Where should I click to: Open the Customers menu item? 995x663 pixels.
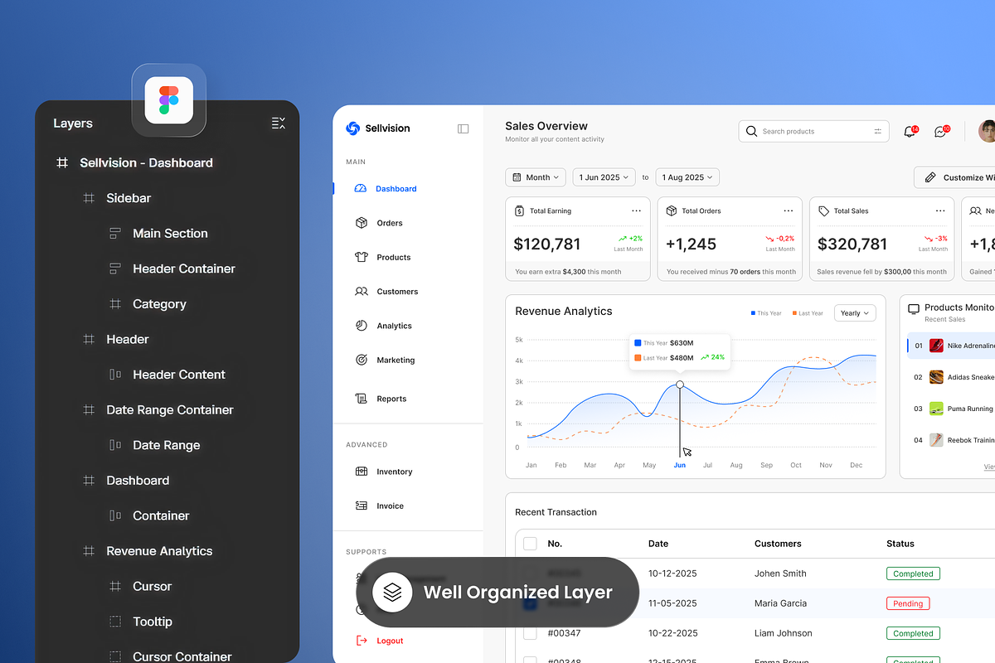coord(397,292)
